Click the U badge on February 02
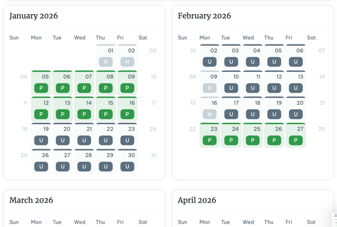This screenshot has width=337, height=227. 209,62
